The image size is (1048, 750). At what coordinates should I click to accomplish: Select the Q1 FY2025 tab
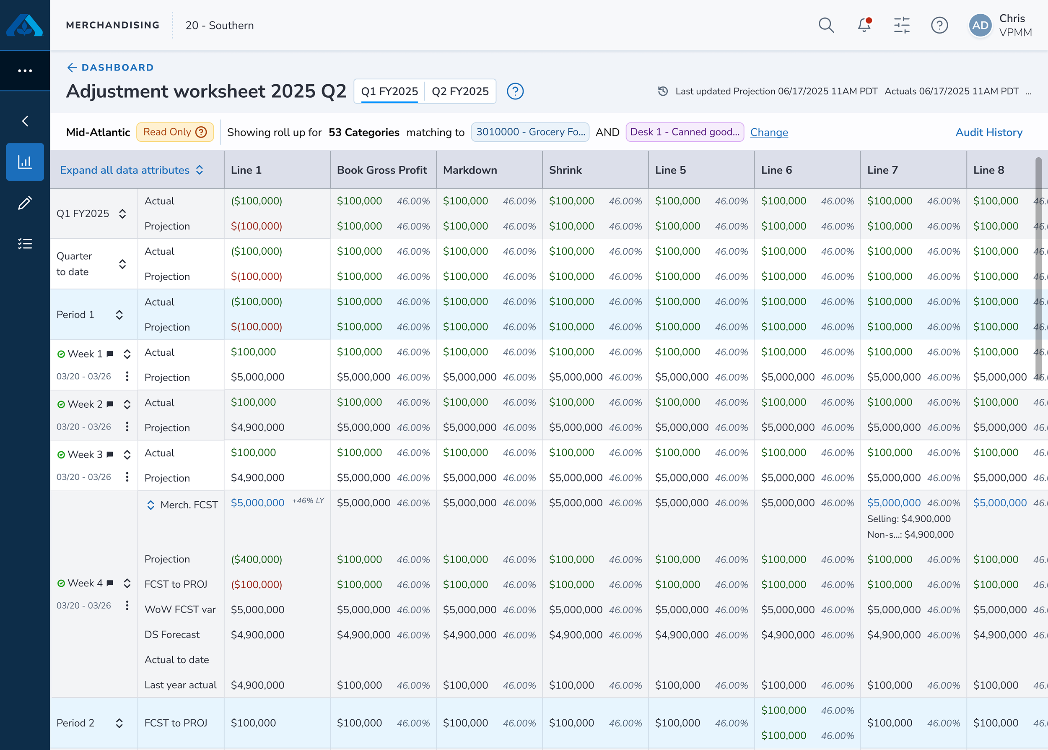pyautogui.click(x=389, y=91)
